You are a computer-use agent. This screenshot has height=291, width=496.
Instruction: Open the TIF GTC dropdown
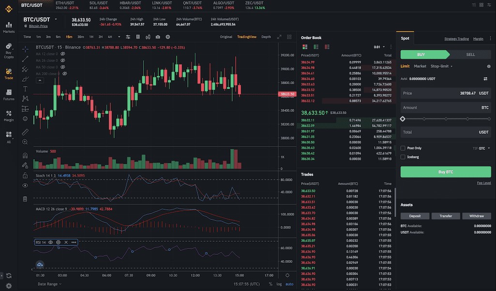coord(481,148)
